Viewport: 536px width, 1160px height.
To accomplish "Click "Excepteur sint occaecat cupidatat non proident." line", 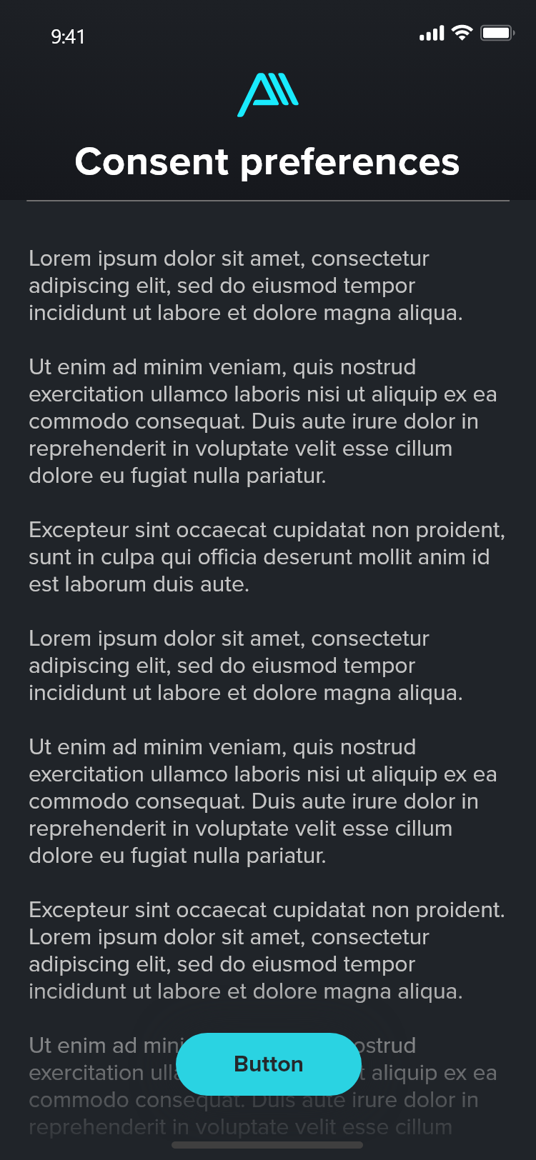I will tap(266, 910).
